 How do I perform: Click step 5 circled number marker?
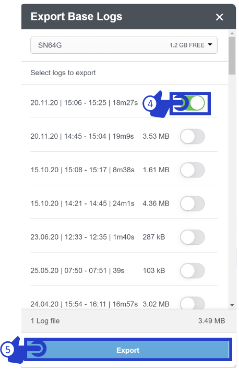(x=8, y=349)
